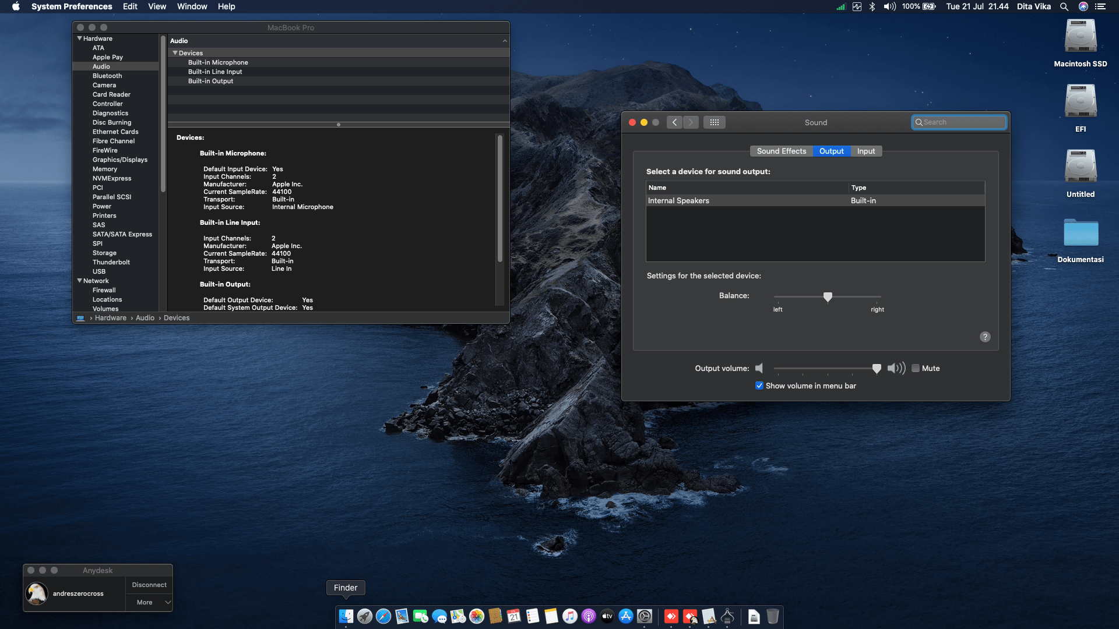
Task: Open Sound preferences help button
Action: pyautogui.click(x=985, y=337)
